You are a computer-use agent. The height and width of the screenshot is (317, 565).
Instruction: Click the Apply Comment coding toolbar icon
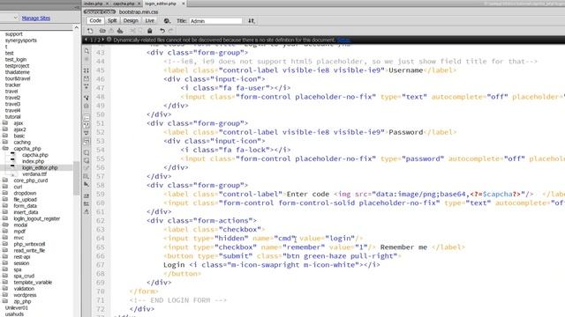(87, 152)
